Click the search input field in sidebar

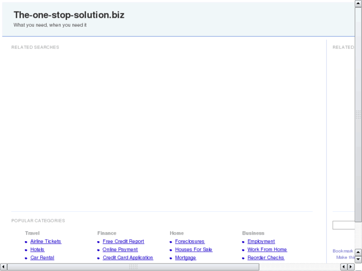click(344, 225)
